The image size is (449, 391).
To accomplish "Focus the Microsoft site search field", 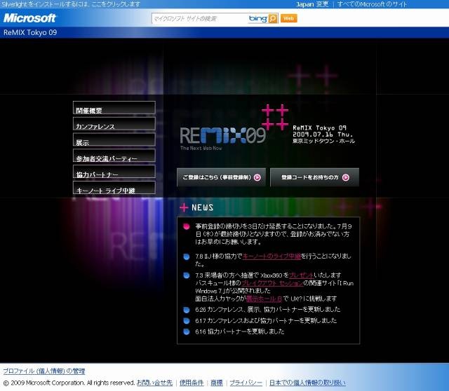I will [x=199, y=19].
